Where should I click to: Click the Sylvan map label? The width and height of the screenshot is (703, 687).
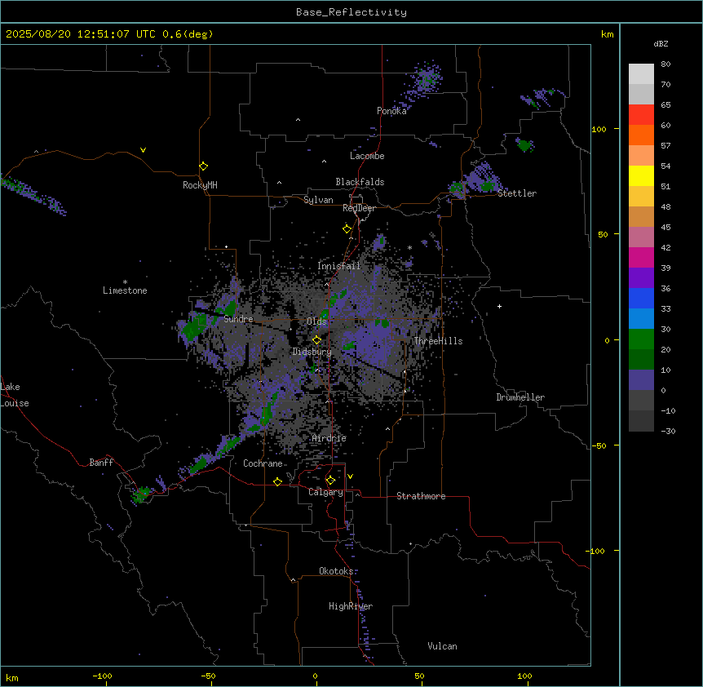point(318,200)
